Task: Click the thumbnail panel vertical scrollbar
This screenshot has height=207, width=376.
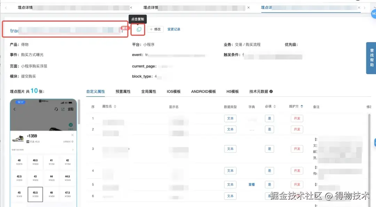Action: pyautogui.click(x=79, y=112)
